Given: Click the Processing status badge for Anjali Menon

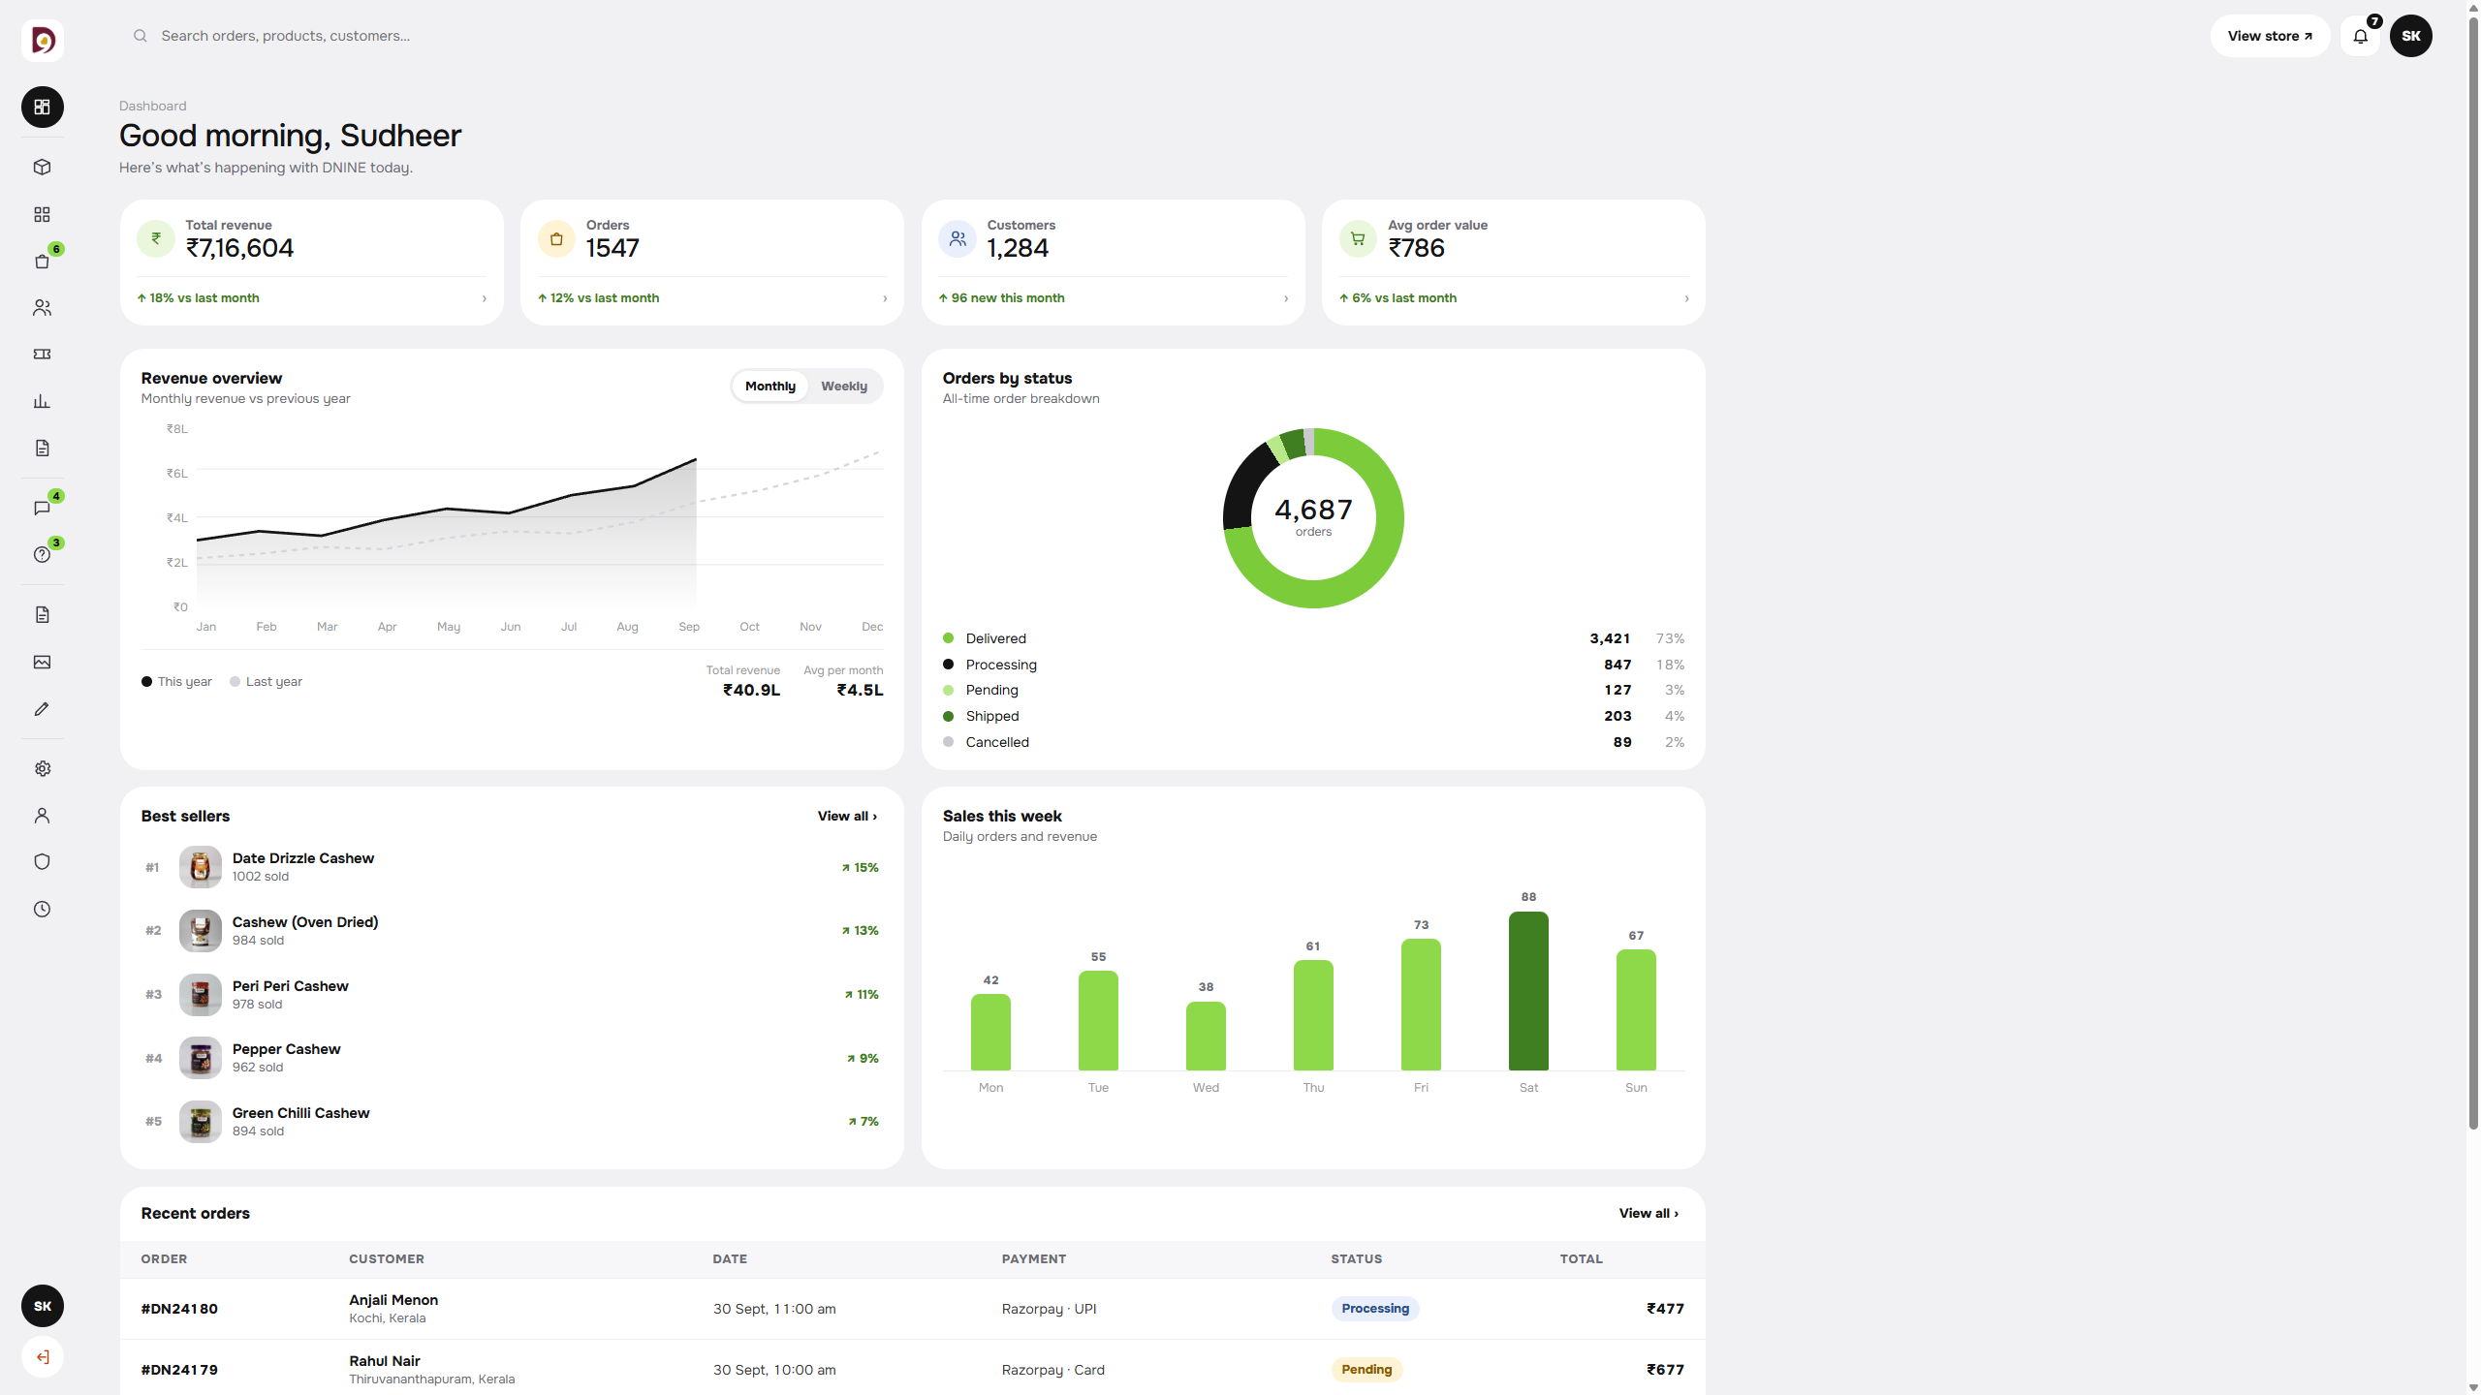Looking at the screenshot, I should coord(1375,1309).
